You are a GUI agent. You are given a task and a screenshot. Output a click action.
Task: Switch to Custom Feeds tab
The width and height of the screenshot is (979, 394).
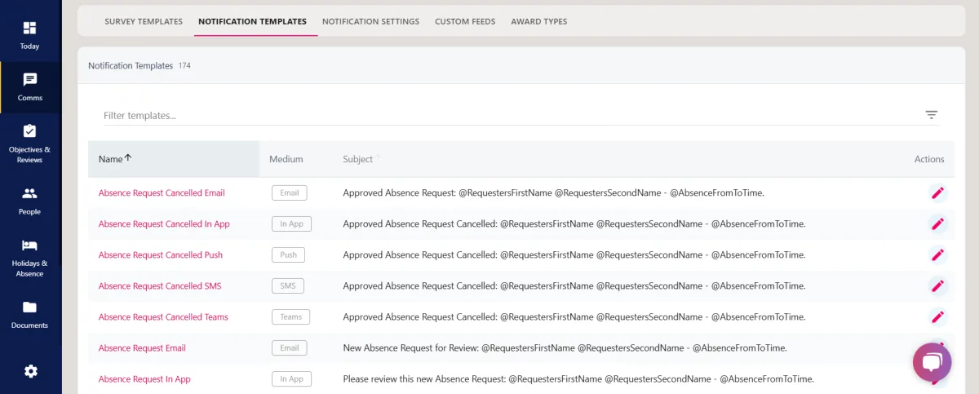coord(465,21)
